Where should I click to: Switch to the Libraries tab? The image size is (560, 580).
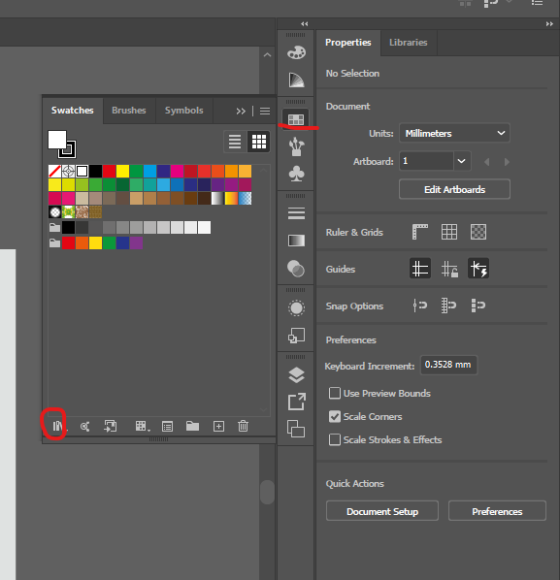point(409,43)
